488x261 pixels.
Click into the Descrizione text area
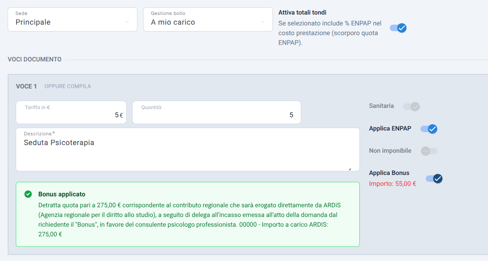pos(188,149)
